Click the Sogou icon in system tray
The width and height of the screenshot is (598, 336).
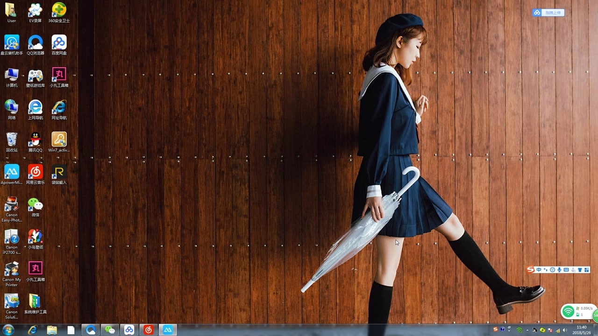pyautogui.click(x=495, y=329)
